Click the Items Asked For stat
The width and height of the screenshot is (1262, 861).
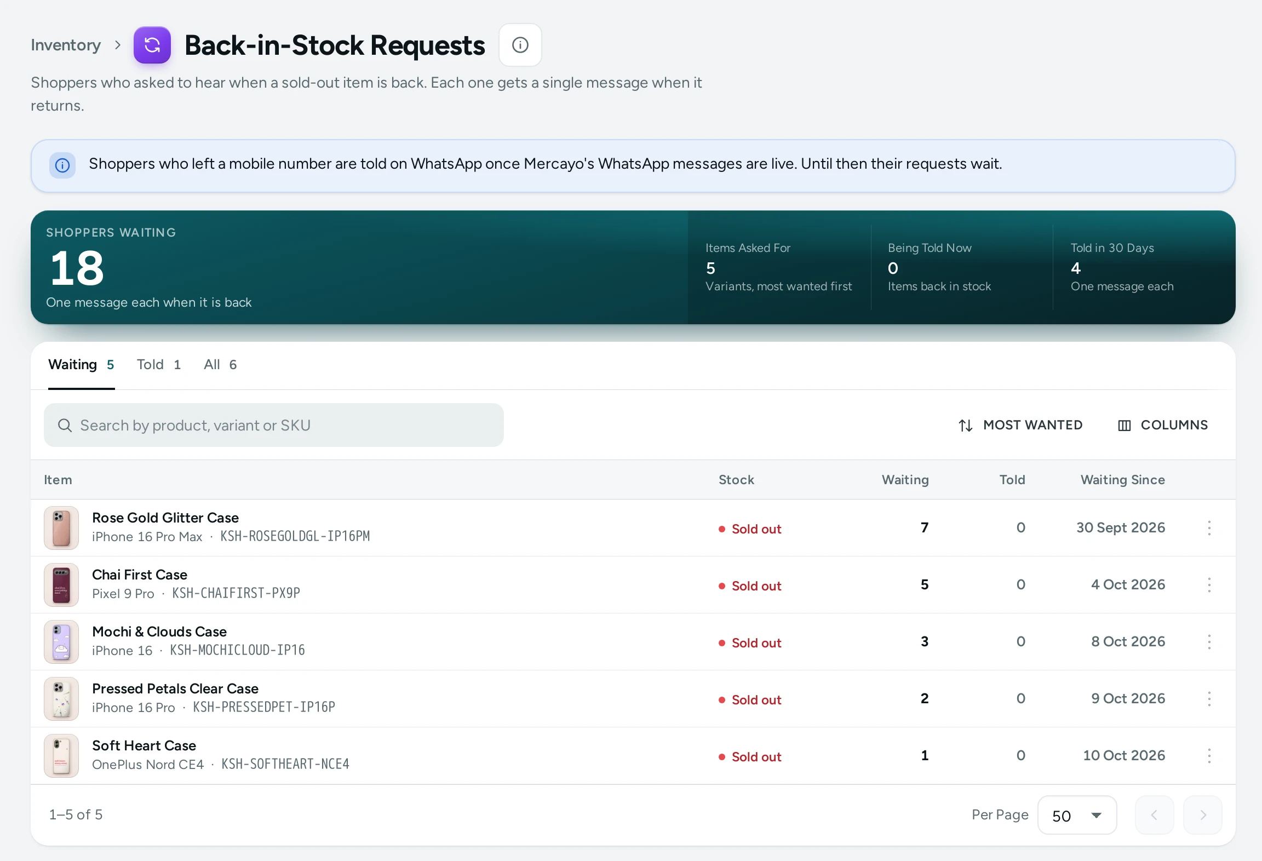tap(778, 267)
